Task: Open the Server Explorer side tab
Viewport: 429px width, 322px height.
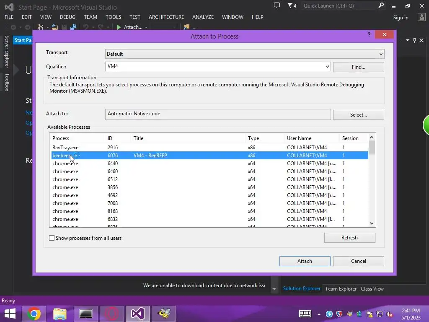Action: coord(7,52)
